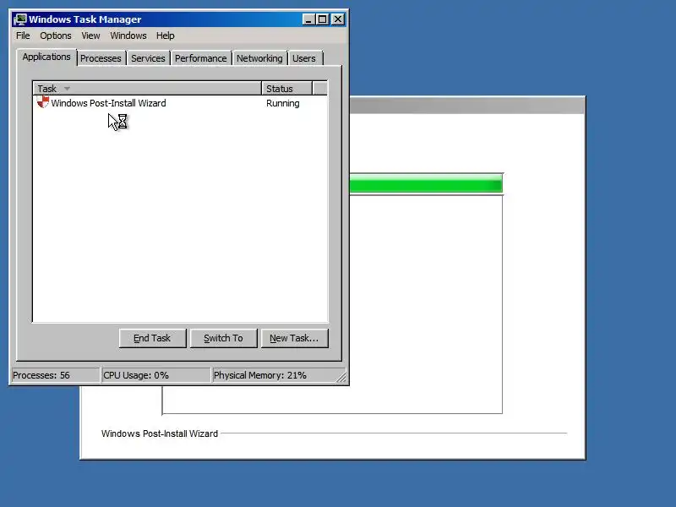Click the End Task button

153,338
